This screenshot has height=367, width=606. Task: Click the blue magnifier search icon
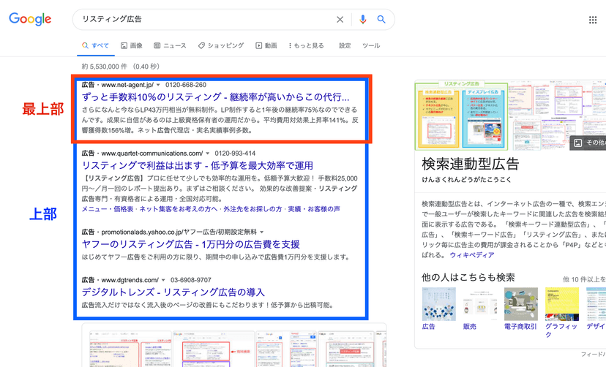point(381,19)
